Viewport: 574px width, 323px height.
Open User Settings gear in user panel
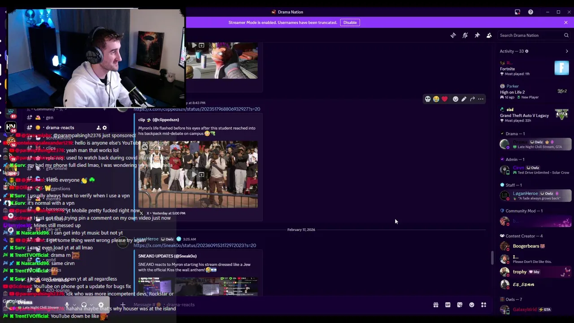point(101,305)
